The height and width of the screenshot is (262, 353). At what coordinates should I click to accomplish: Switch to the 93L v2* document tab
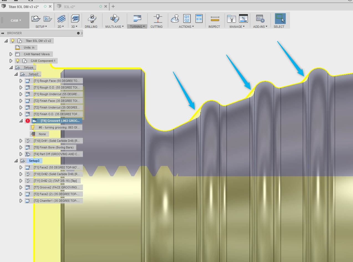(69, 6)
